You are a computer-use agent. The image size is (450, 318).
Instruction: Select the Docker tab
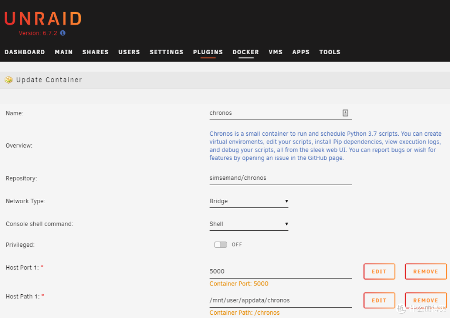pyautogui.click(x=246, y=52)
